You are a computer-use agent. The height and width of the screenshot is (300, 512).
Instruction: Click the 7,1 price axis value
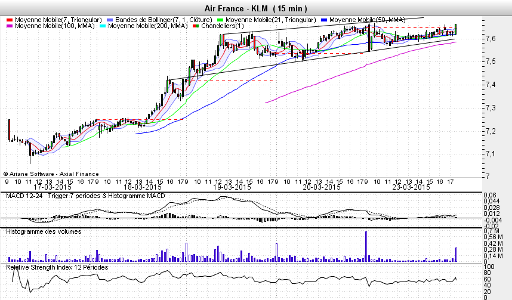pyautogui.click(x=491, y=154)
